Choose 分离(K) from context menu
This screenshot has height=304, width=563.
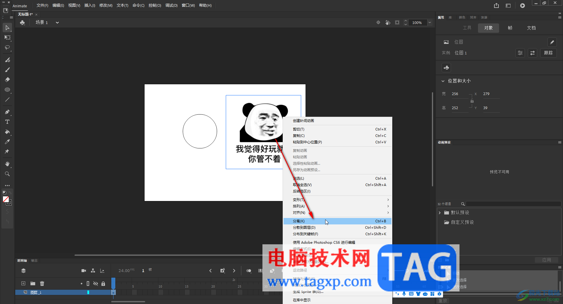pyautogui.click(x=337, y=221)
